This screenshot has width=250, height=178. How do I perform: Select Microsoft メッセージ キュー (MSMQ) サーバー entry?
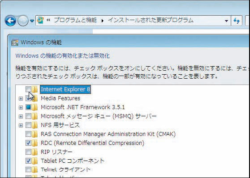pyautogui.click(x=99, y=116)
